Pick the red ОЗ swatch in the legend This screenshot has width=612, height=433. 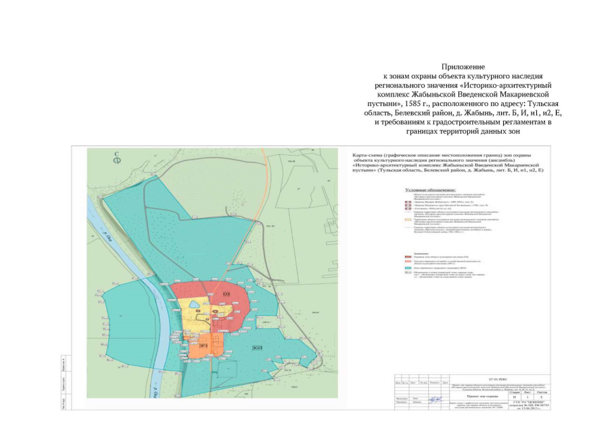click(407, 256)
